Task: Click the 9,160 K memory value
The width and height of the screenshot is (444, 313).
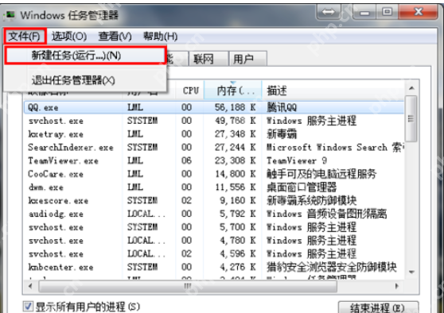Action: 238,200
